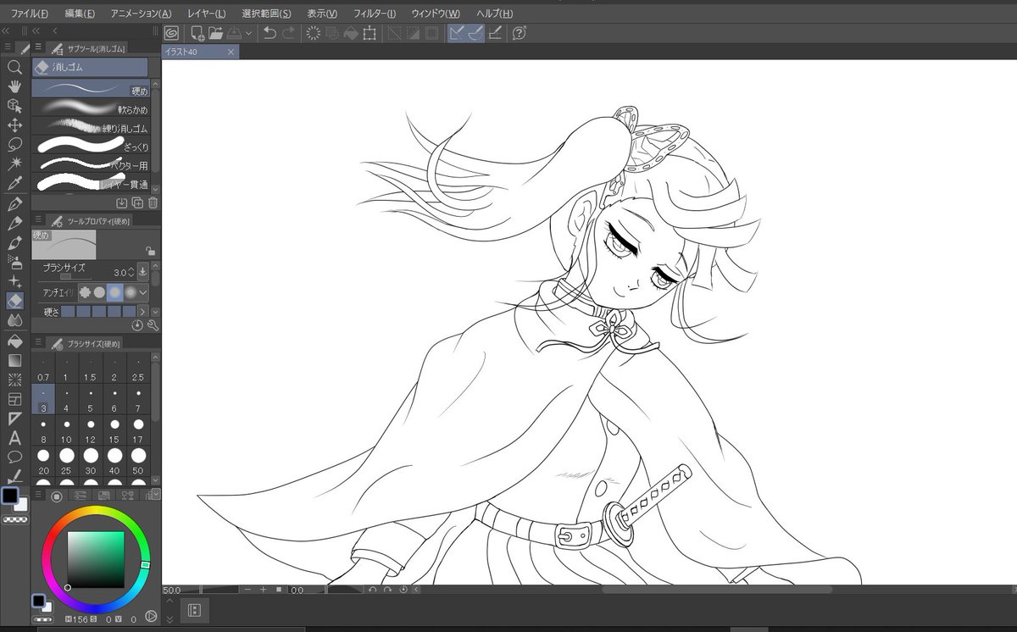
Task: Open the Tool Property panel menu
Action: 38,219
